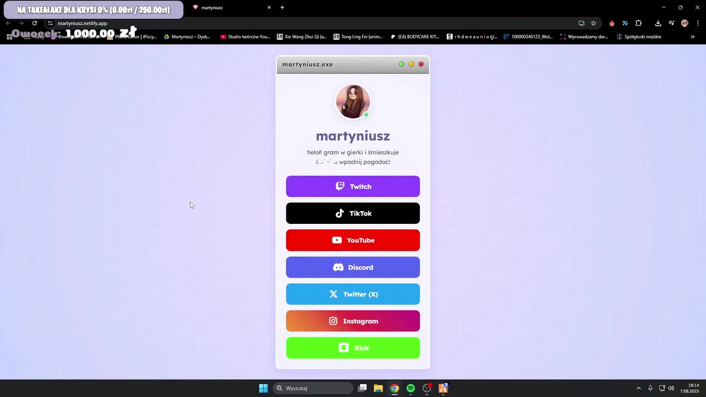Open the Chrome profile avatar
The image size is (706, 397).
point(684,23)
